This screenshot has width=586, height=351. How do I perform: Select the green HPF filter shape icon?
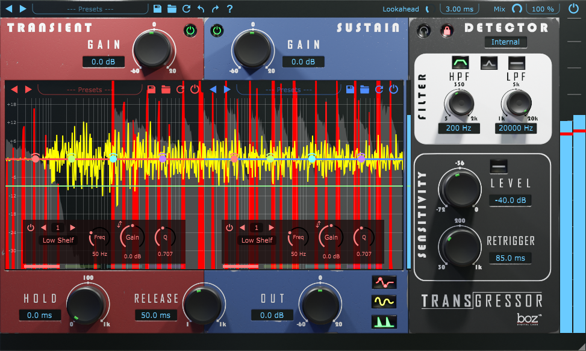[x=461, y=62]
